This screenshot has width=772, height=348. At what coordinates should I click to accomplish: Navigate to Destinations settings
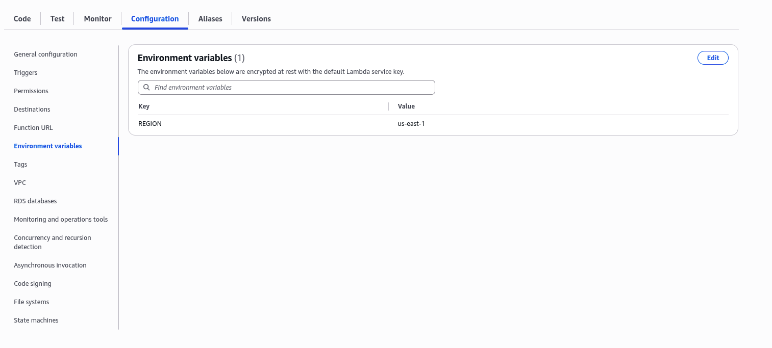tap(32, 110)
